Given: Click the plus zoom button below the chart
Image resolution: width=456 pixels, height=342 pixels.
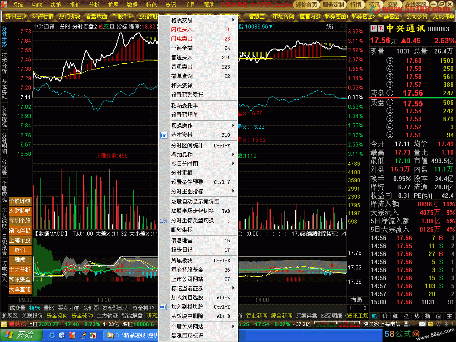Looking at the screenshot, I should (x=350, y=308).
